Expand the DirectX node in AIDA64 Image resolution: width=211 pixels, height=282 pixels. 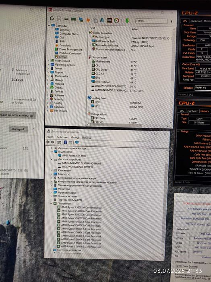(x=48, y=88)
